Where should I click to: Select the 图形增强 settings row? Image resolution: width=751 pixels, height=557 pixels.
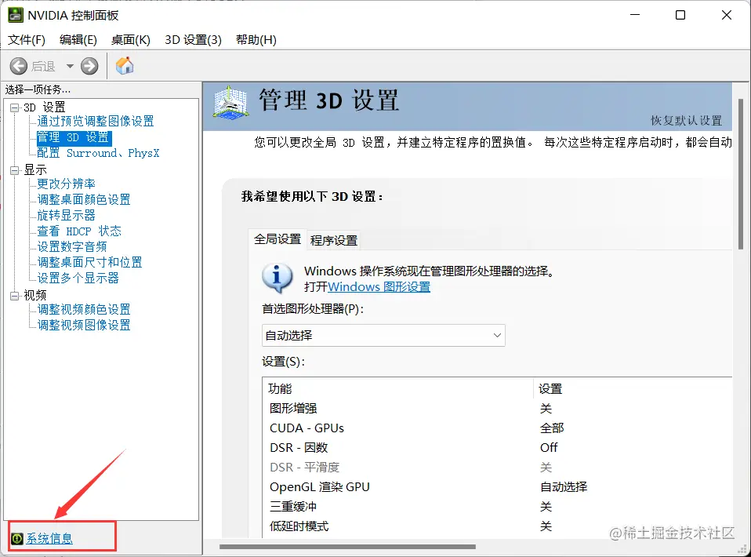click(497, 409)
